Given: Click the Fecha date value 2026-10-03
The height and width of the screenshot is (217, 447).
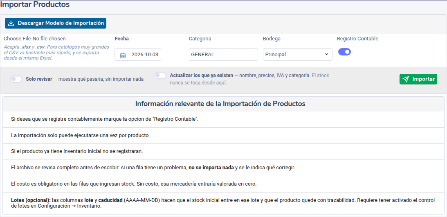Looking at the screenshot, I should click(144, 55).
